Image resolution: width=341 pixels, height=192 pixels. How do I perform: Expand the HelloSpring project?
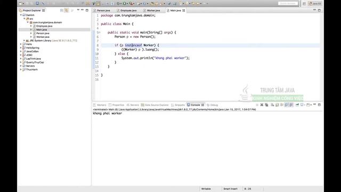[x=21, y=47]
